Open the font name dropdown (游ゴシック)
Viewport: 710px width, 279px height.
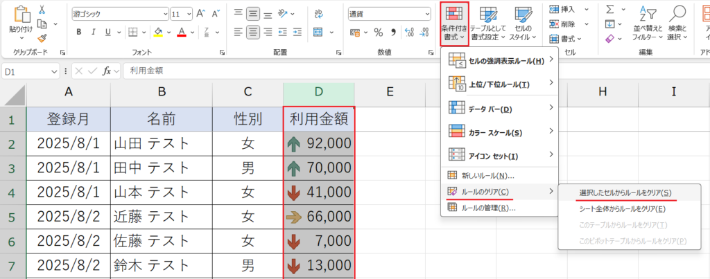[x=165, y=14]
